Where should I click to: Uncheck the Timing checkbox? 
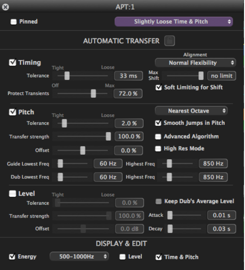pos(12,62)
